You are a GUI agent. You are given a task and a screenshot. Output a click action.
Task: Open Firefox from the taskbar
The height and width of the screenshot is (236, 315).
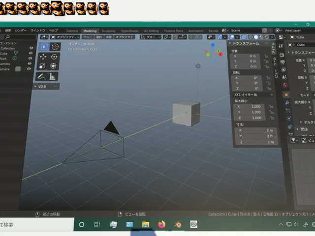(x=162, y=224)
